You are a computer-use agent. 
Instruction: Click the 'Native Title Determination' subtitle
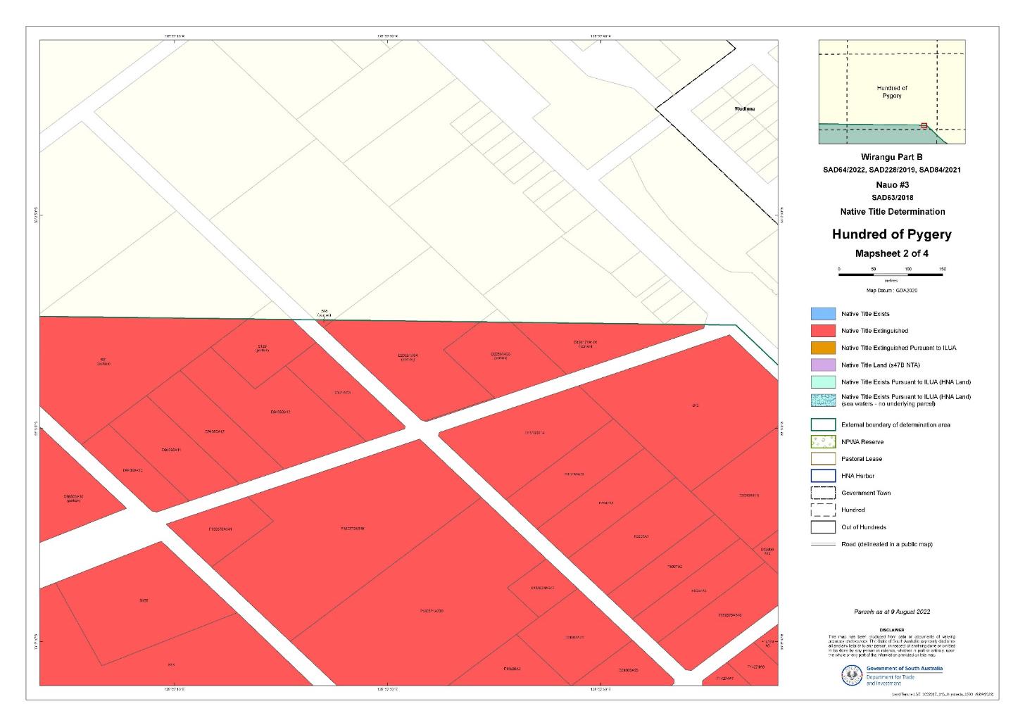pyautogui.click(x=892, y=212)
